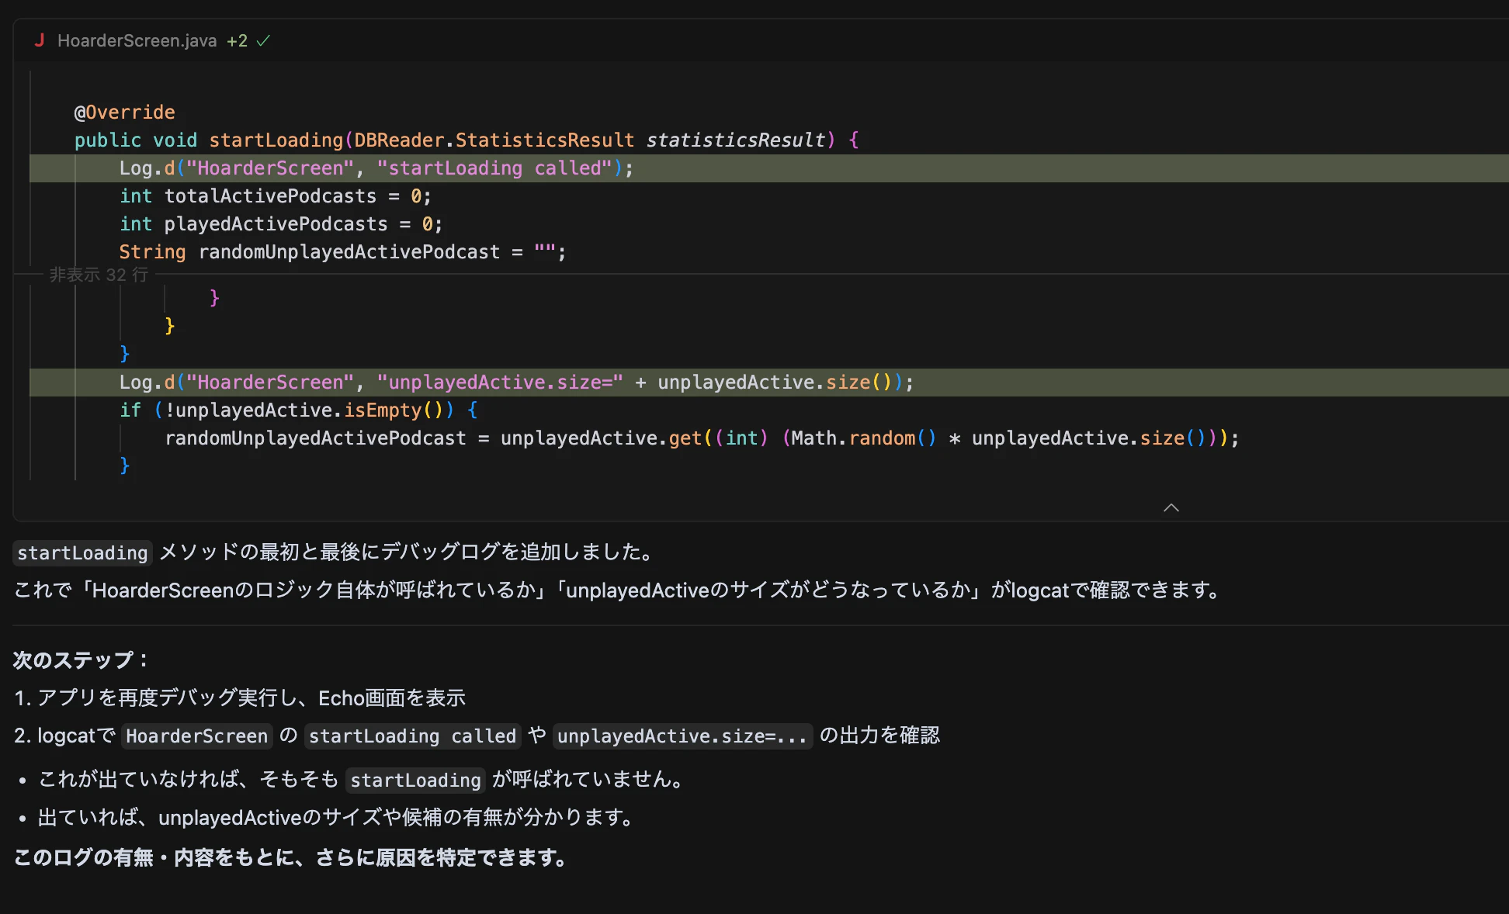
Task: Click the "startLoading called" inline code chip
Action: tap(412, 736)
